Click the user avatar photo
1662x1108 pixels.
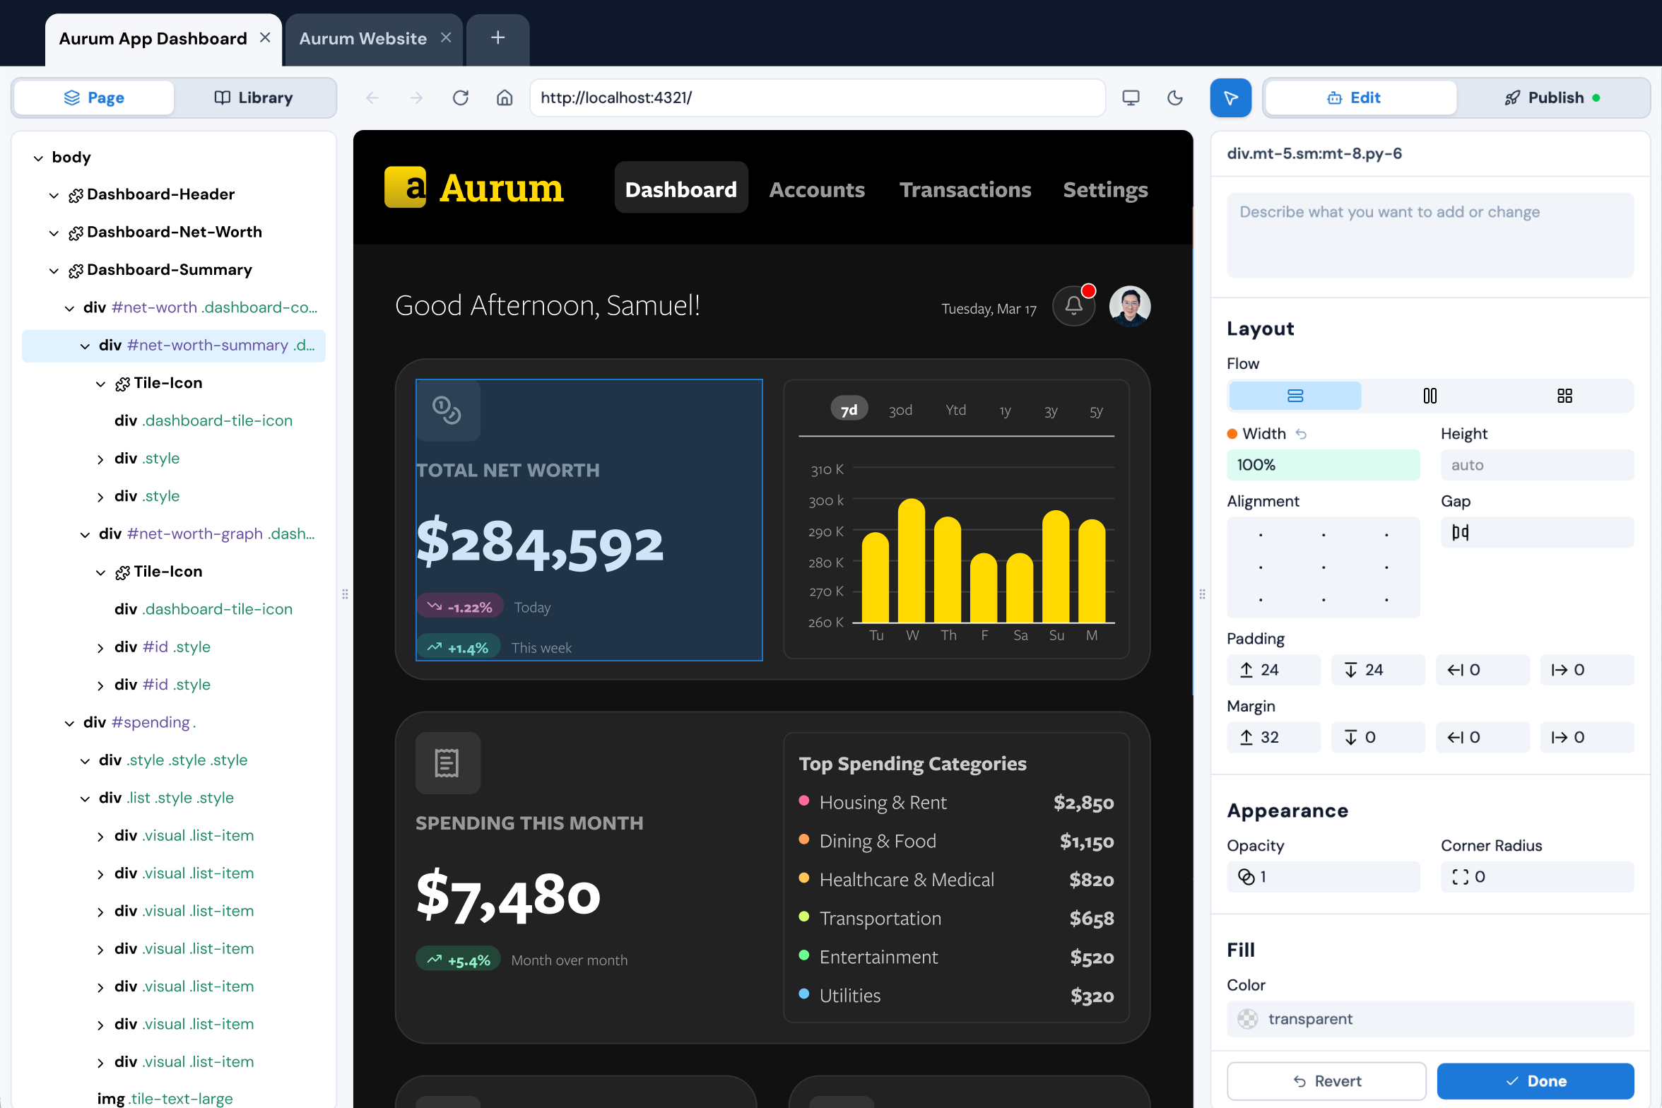[x=1129, y=306]
